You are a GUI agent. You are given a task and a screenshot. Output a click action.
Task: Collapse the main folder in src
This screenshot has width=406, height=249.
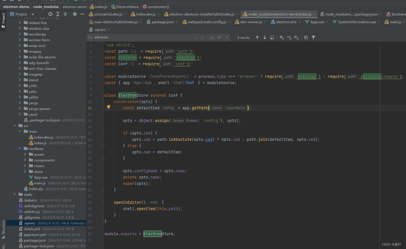pyautogui.click(x=20, y=131)
